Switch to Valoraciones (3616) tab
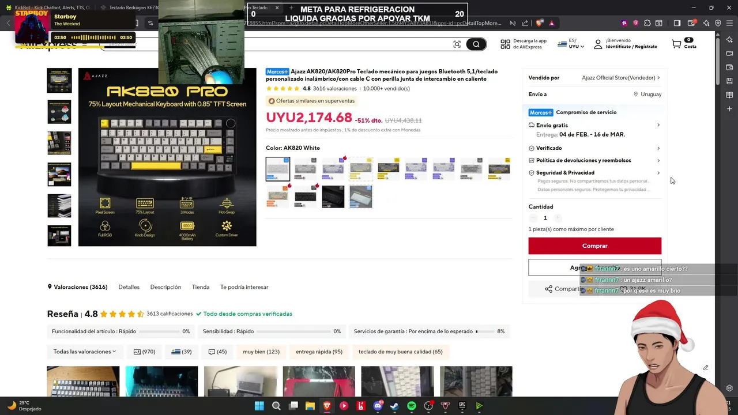 (77, 287)
